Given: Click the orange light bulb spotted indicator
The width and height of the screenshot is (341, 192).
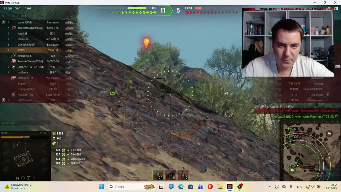Looking at the screenshot, I should [x=146, y=43].
